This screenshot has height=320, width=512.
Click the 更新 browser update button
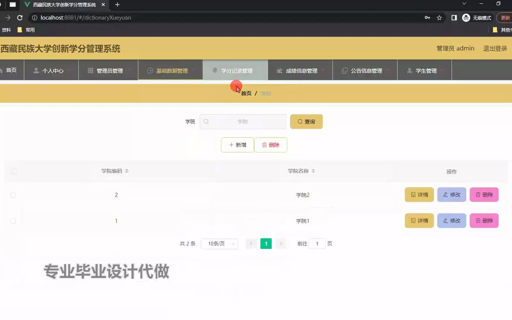click(505, 17)
